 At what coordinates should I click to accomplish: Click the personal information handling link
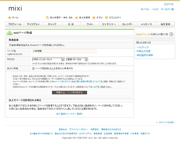(89, 81)
